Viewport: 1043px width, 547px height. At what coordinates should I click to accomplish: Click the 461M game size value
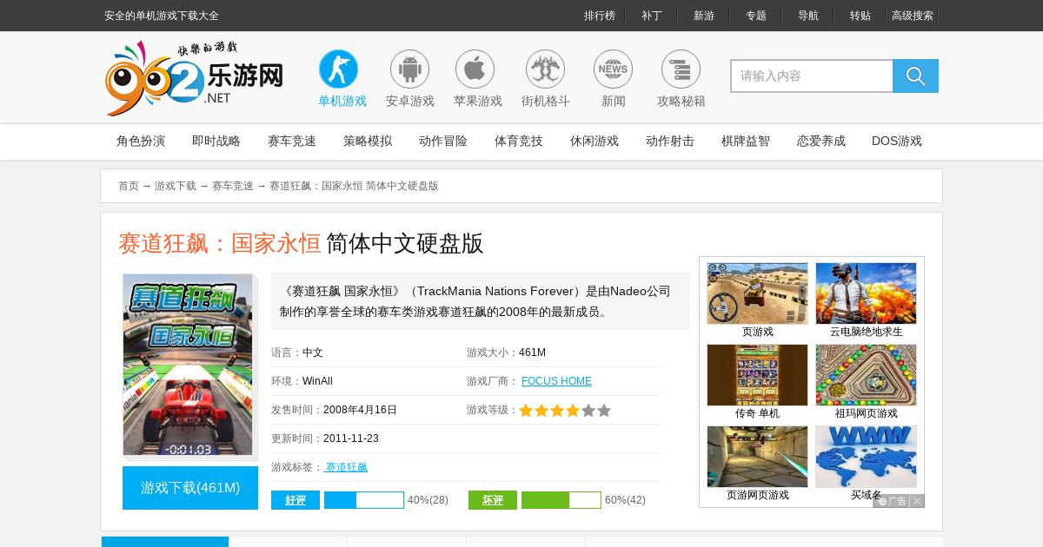coord(532,353)
